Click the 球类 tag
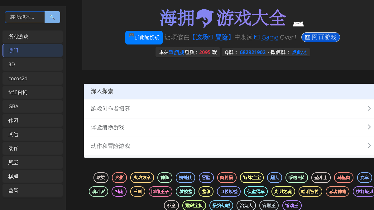The height and width of the screenshot is (210, 374). coord(101,178)
